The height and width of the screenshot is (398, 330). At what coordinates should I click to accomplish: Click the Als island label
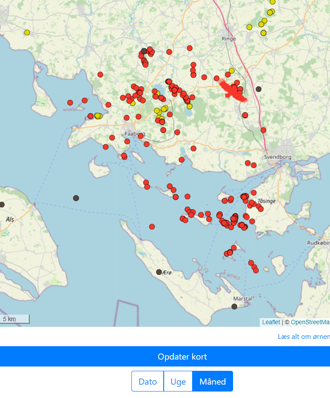[x=10, y=219]
